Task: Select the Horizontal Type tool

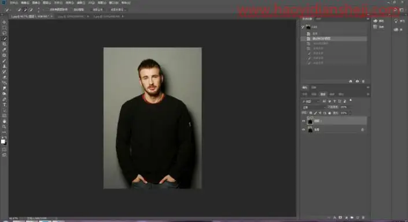Action: point(4,105)
